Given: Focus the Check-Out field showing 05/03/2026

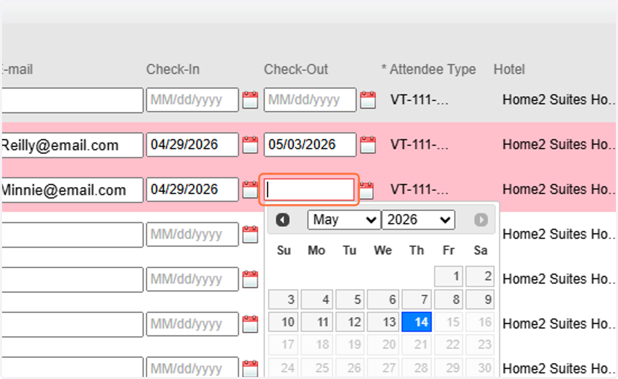Looking at the screenshot, I should 310,145.
